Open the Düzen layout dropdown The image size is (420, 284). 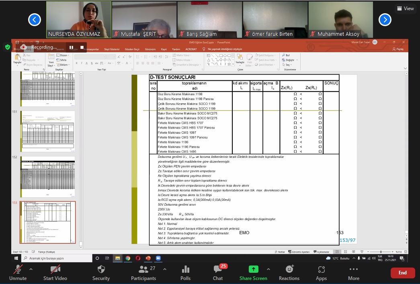(x=63, y=55)
